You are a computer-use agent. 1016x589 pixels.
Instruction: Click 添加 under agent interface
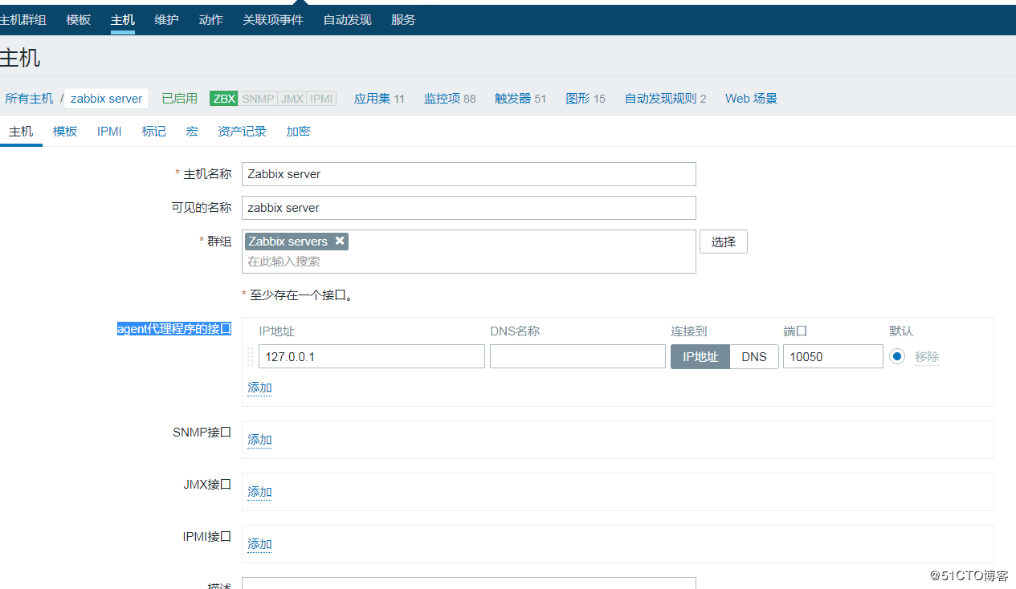pyautogui.click(x=259, y=388)
